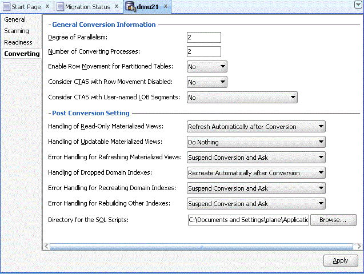Image resolution: width=364 pixels, height=274 pixels.
Task: Click the Directory for the SQL Scripts label
Action: click(88, 220)
